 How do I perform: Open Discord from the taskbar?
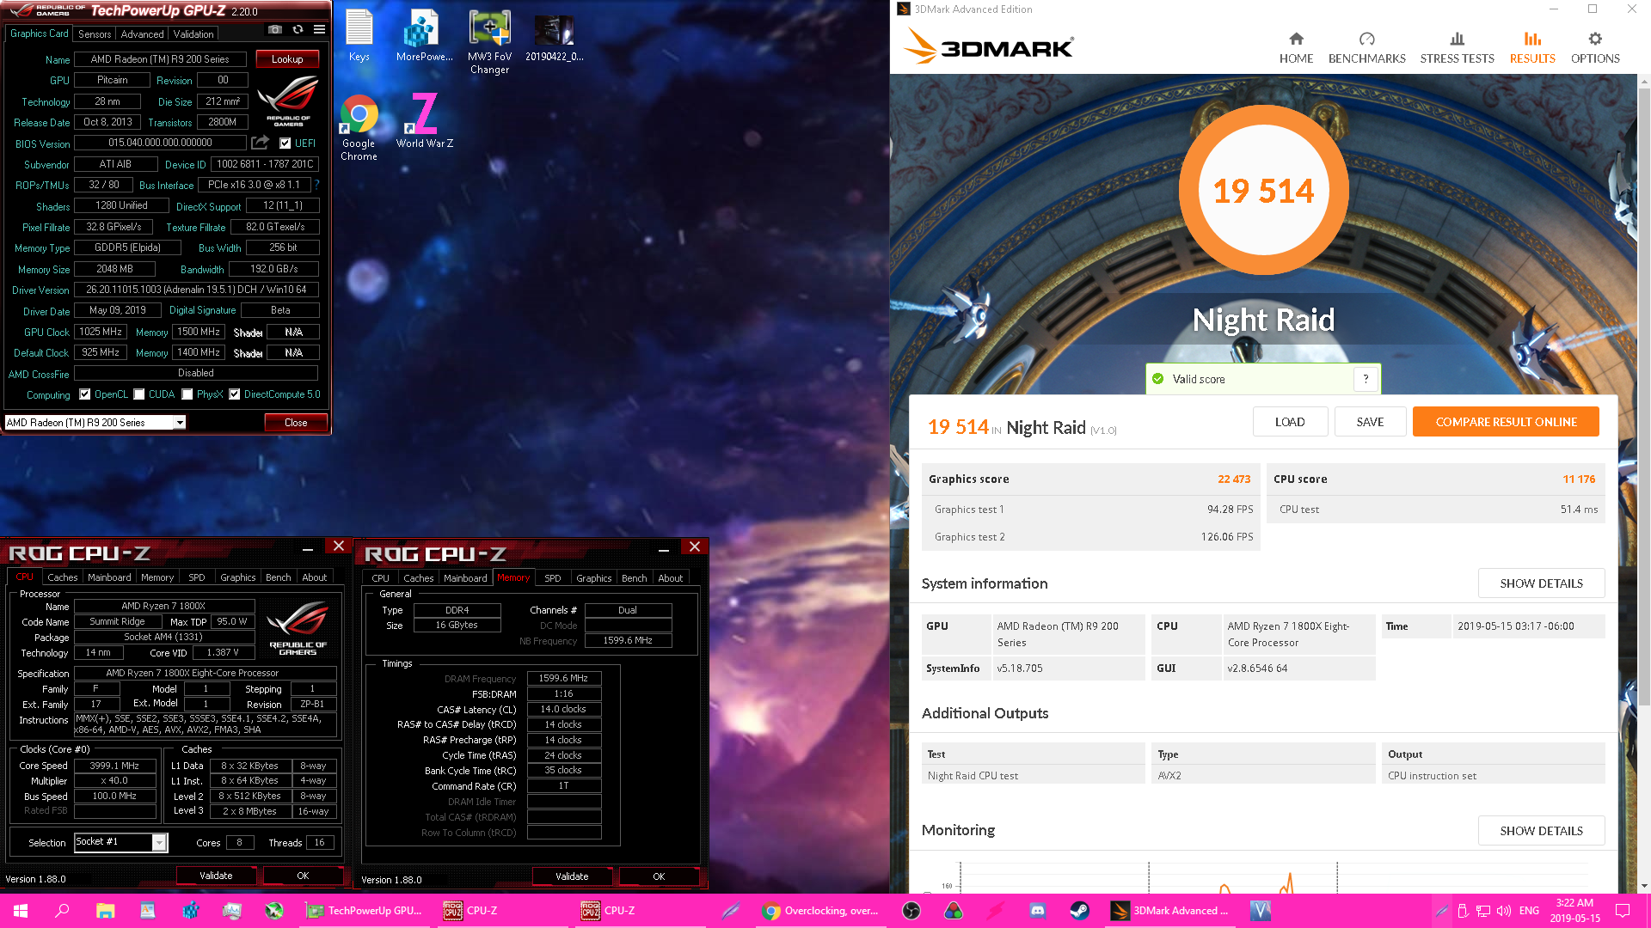tap(1038, 911)
